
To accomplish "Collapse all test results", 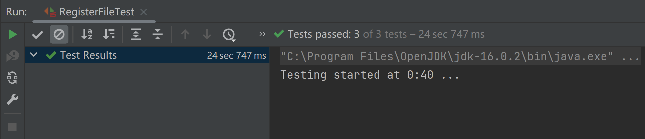I will (157, 34).
